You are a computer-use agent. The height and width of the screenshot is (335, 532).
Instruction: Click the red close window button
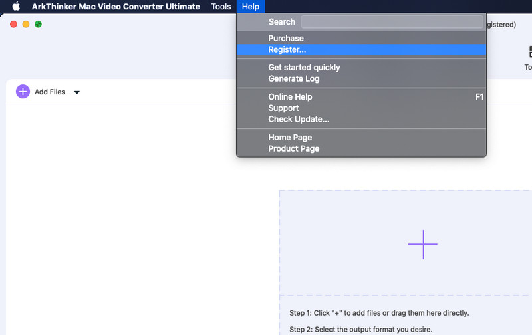point(13,24)
